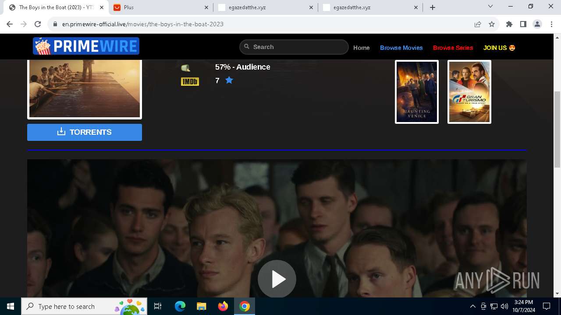561x315 pixels.
Task: Click the share page icon
Action: [478, 24]
